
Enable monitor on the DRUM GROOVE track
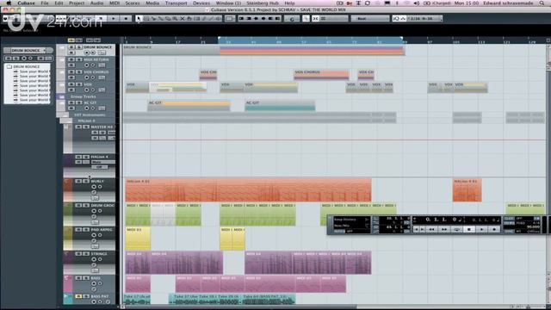pyautogui.click(x=100, y=211)
